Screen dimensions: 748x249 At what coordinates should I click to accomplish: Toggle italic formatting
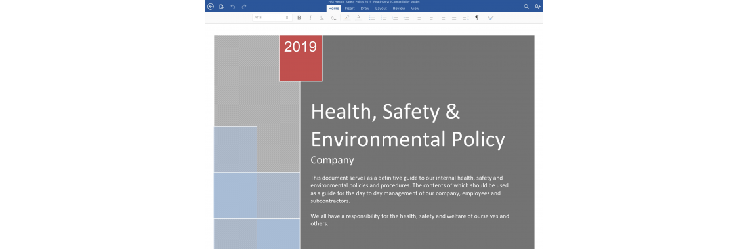310,18
